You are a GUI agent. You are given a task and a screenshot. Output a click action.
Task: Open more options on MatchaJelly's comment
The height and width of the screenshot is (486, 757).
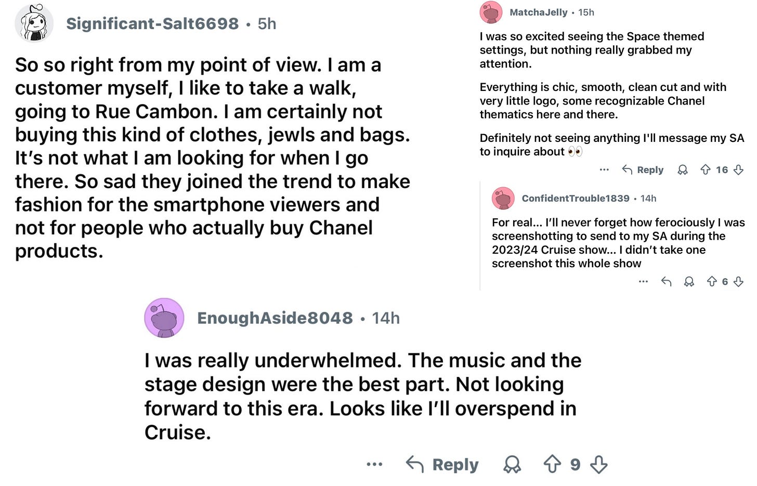(x=604, y=169)
